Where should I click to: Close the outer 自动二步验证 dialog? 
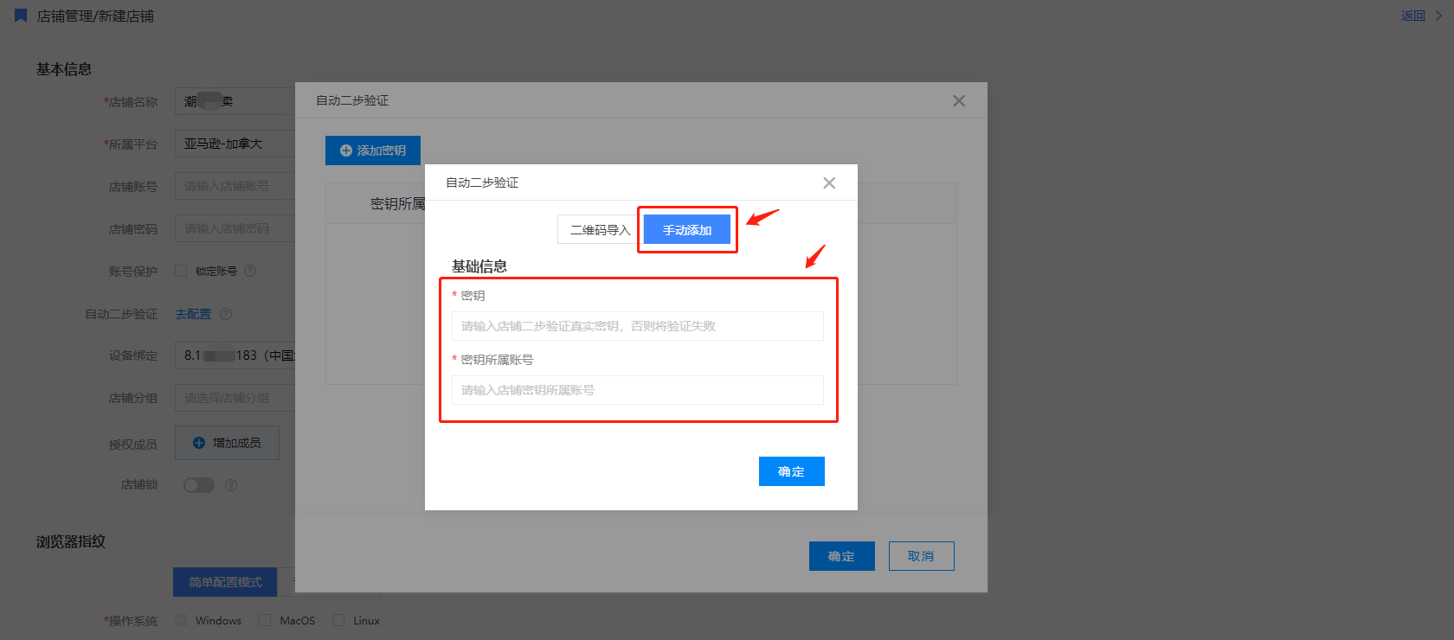959,101
